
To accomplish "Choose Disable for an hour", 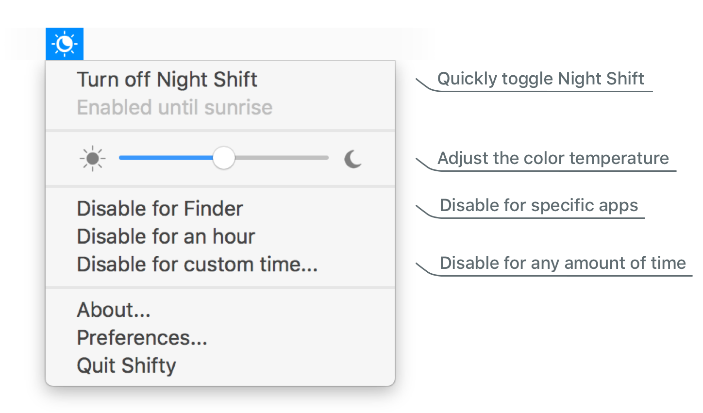I will (x=166, y=237).
